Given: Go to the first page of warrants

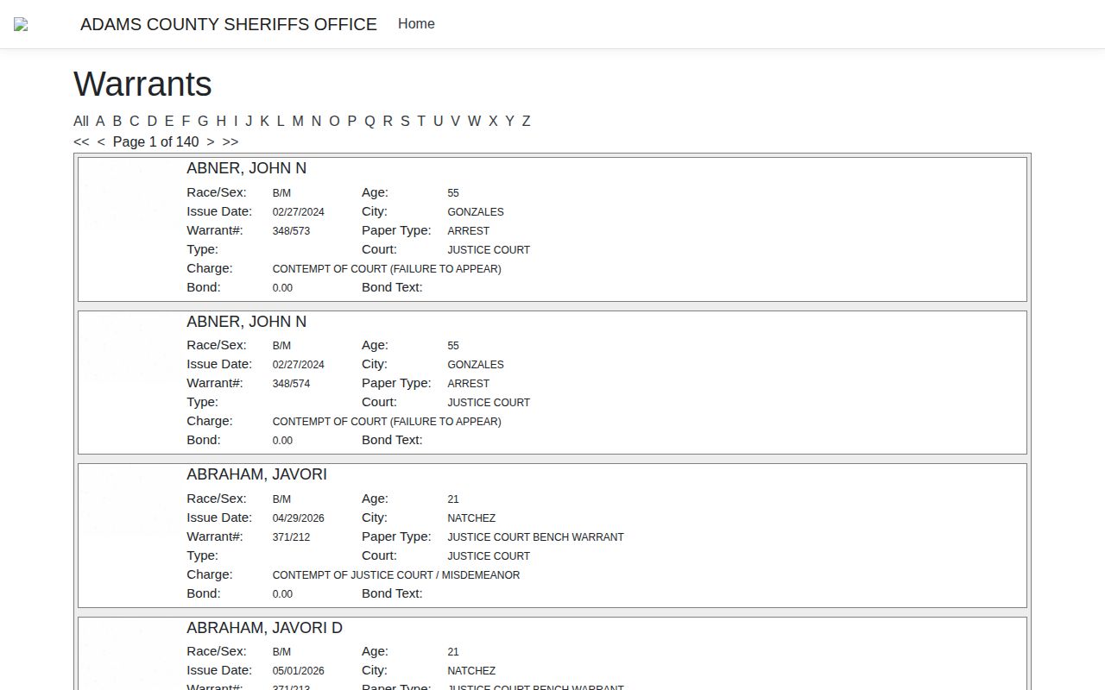Looking at the screenshot, I should point(81,142).
